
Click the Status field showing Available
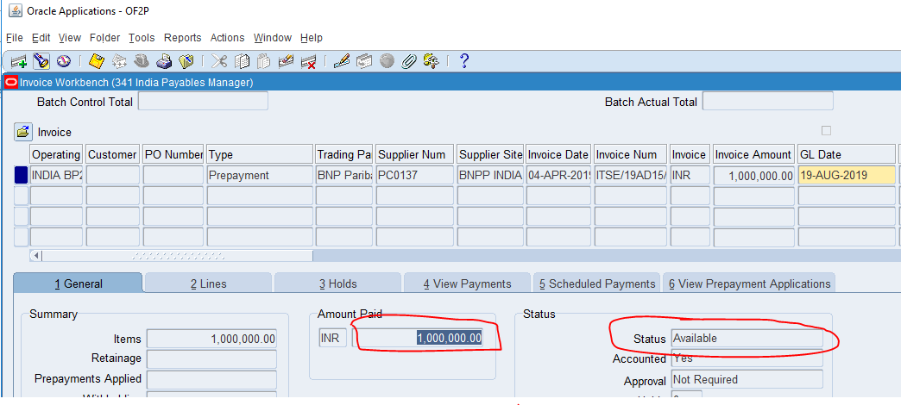[x=747, y=339]
